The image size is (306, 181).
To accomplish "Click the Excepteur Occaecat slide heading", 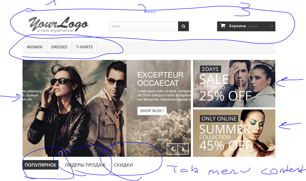I will [160, 79].
